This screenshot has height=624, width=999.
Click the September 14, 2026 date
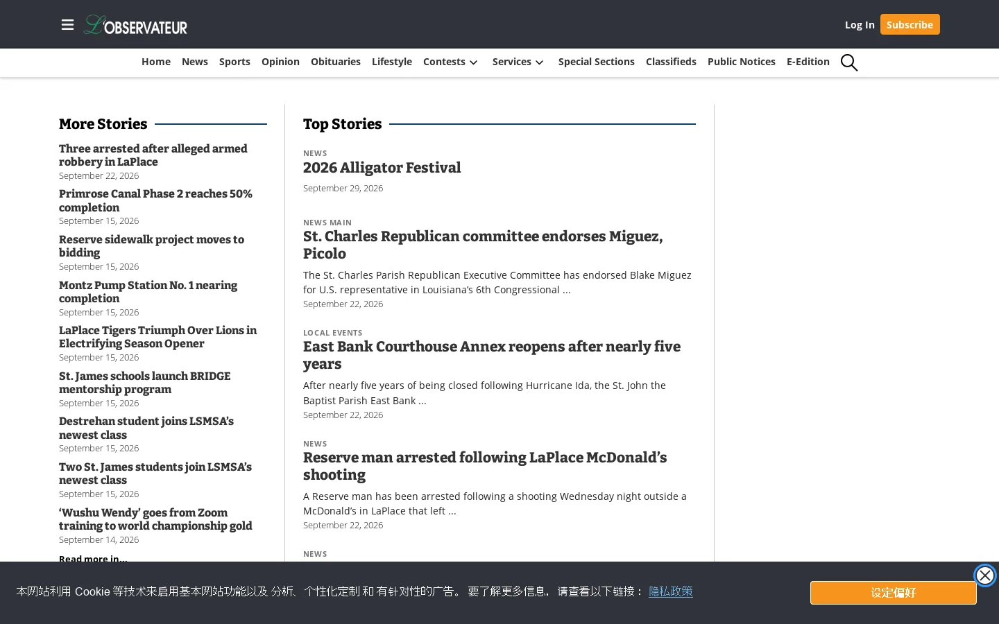pyautogui.click(x=99, y=539)
